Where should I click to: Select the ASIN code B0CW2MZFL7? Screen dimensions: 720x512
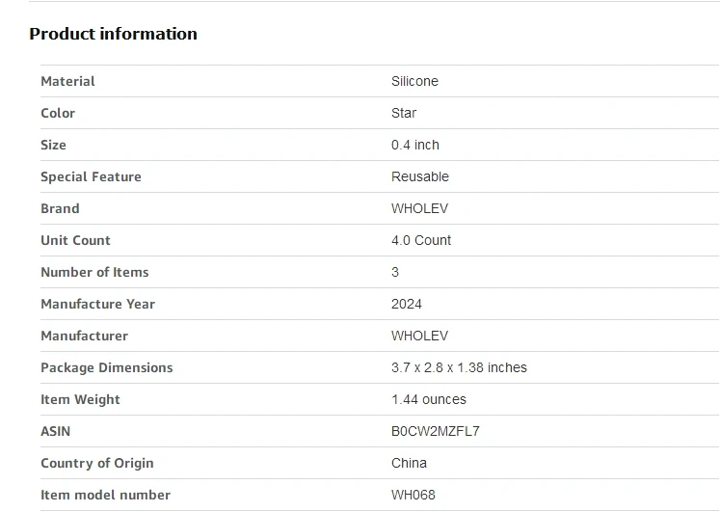[436, 431]
